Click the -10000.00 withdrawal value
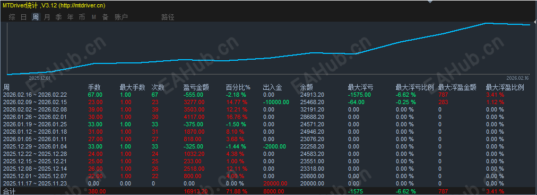537x195 pixels. coord(276,102)
